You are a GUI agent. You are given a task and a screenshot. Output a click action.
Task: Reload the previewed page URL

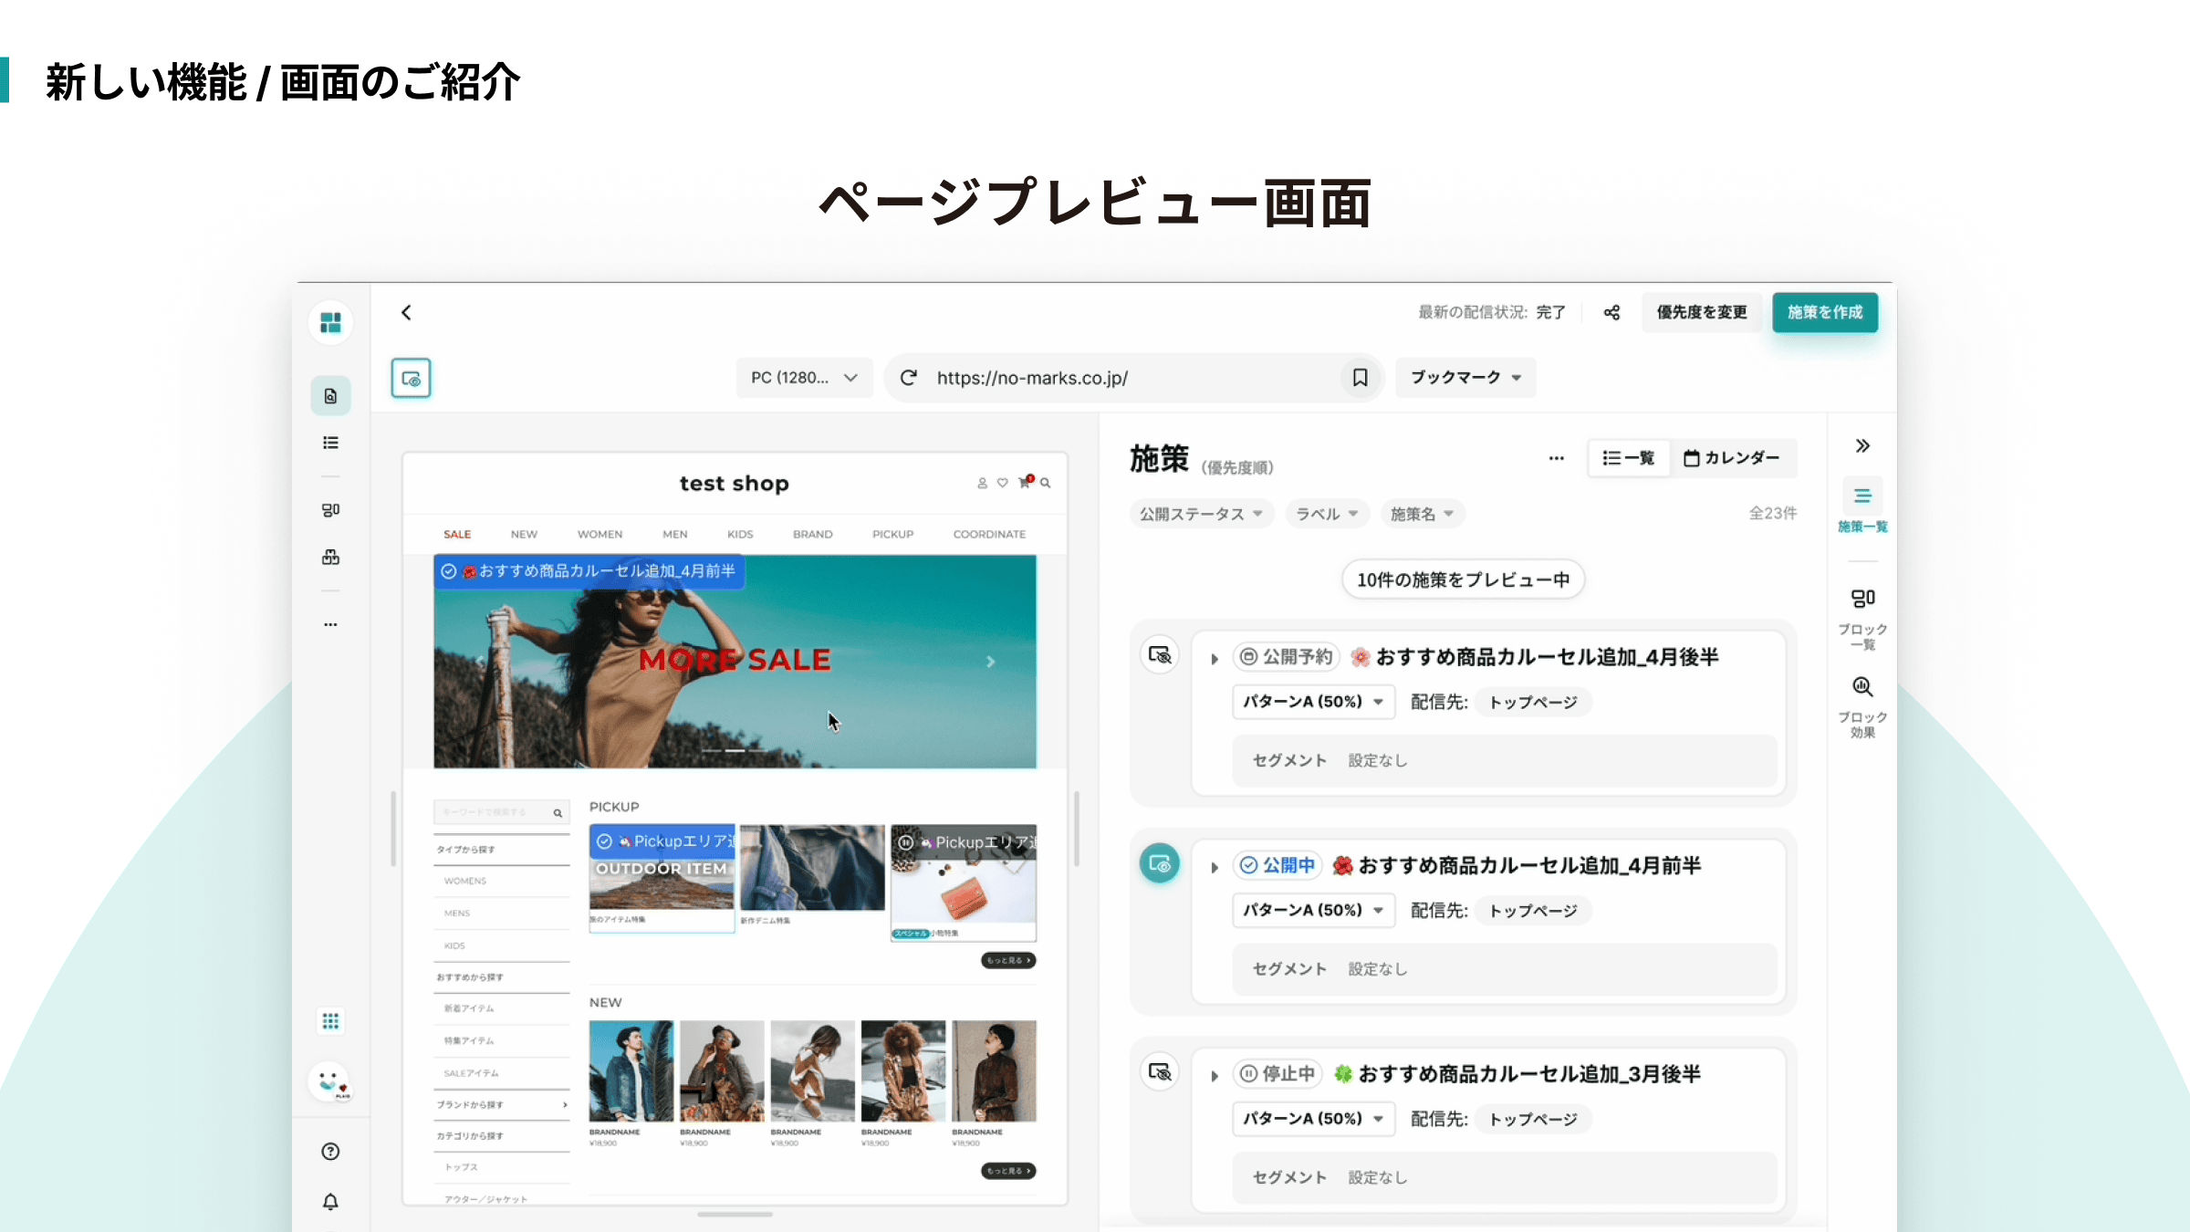908,377
